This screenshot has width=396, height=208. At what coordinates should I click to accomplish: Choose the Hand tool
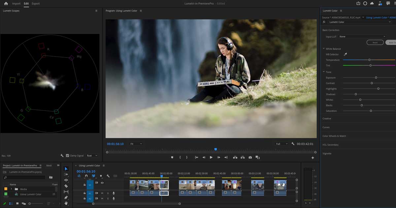click(x=66, y=203)
